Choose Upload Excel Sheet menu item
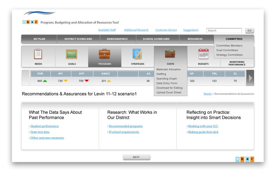Viewport: 276px width, 175px height. pos(169,92)
